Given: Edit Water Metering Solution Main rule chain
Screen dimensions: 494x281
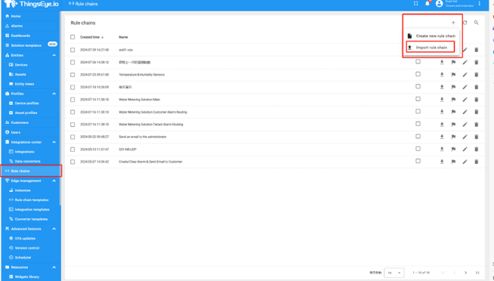Looking at the screenshot, I should 465,100.
